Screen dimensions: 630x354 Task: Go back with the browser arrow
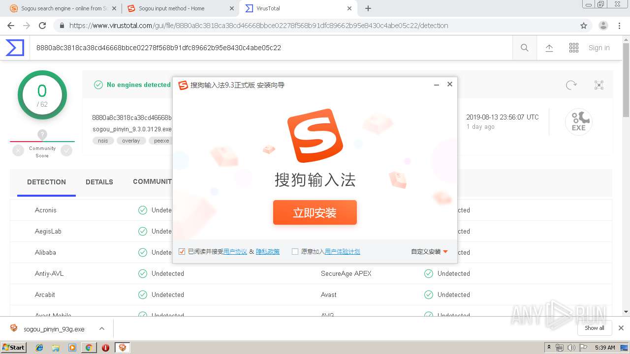(11, 26)
